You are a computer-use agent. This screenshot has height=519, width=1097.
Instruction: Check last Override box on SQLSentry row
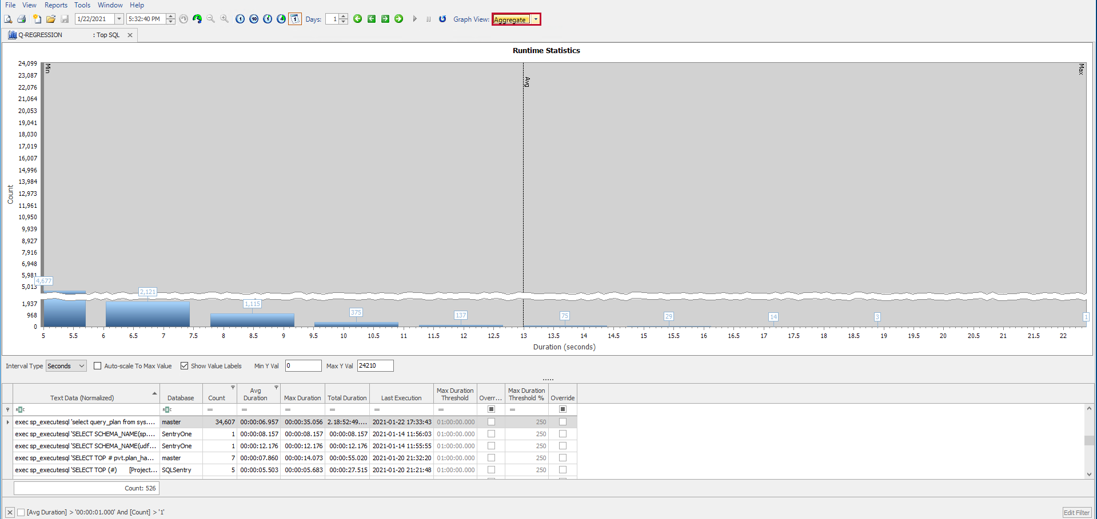click(563, 470)
